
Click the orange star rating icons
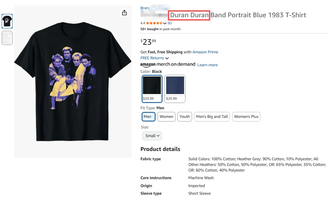click(154, 23)
